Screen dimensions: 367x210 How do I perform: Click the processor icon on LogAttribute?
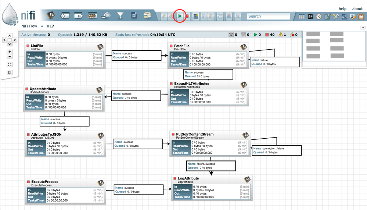247,180
